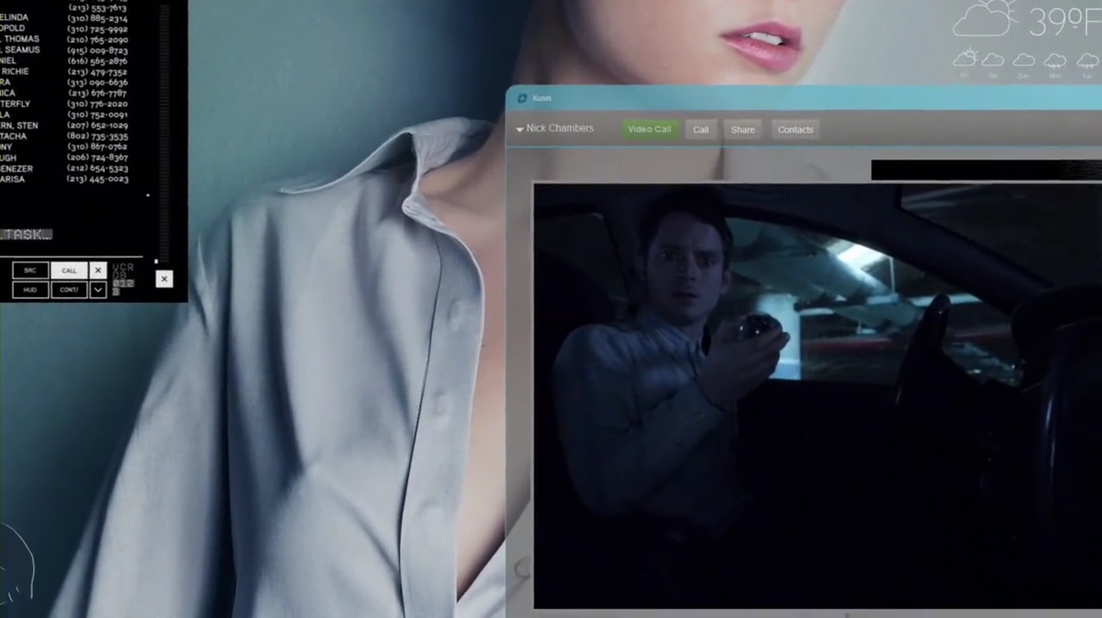Open the Call tab in Kusei
The height and width of the screenshot is (618, 1102).
(x=701, y=129)
